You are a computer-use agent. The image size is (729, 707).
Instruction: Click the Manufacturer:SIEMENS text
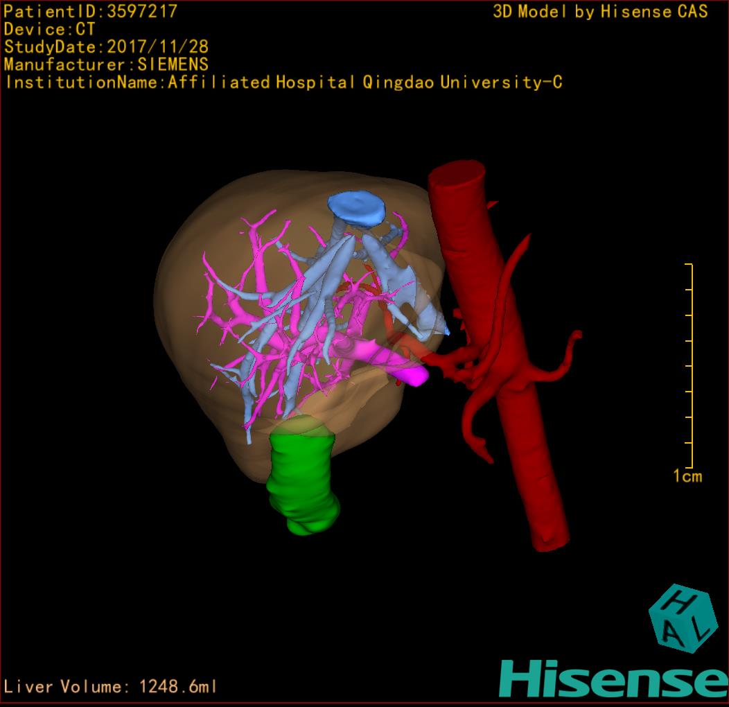click(106, 64)
